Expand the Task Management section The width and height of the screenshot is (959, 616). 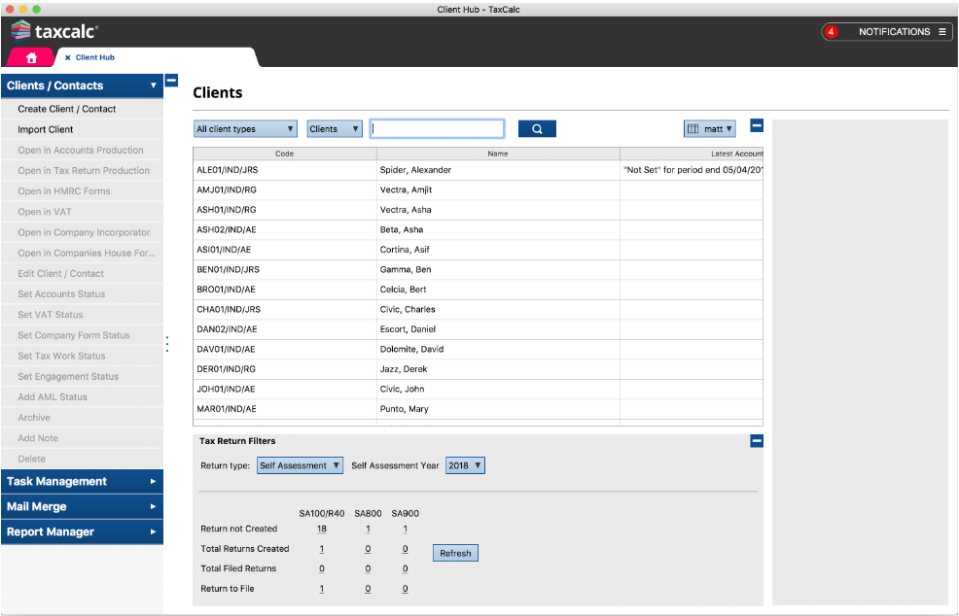(x=82, y=481)
